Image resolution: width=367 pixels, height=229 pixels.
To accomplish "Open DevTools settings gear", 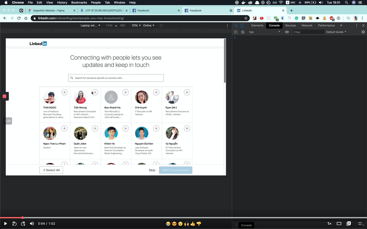I will tap(363, 32).
